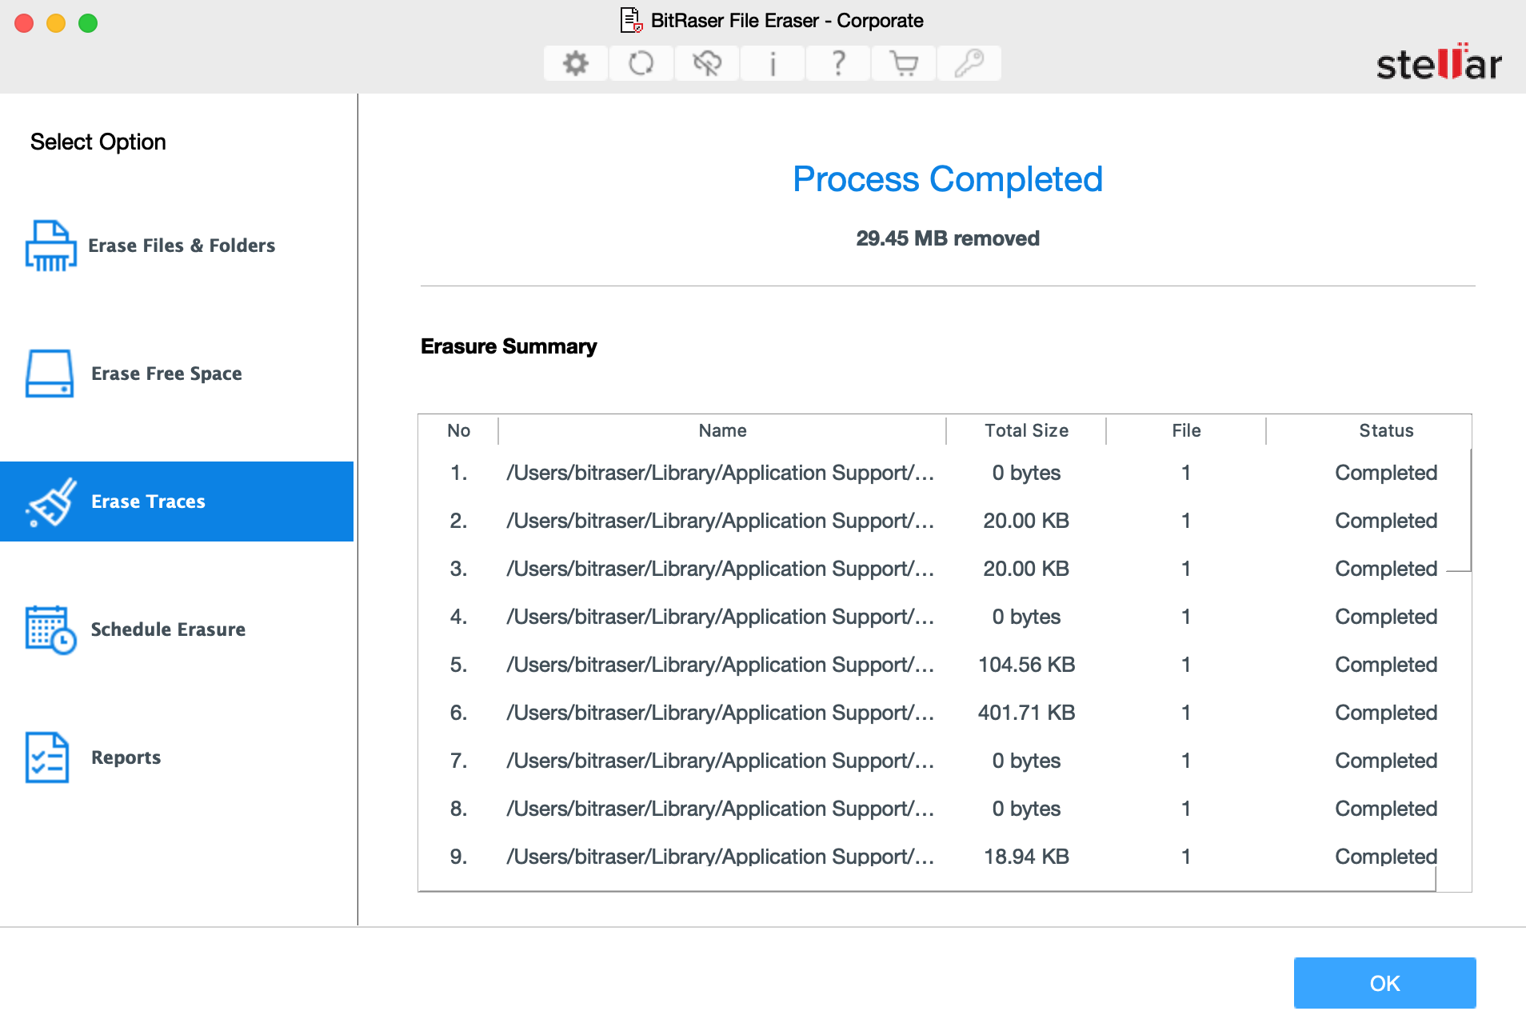The image size is (1526, 1035).
Task: Select row 8 path in summary
Action: [x=720, y=809]
